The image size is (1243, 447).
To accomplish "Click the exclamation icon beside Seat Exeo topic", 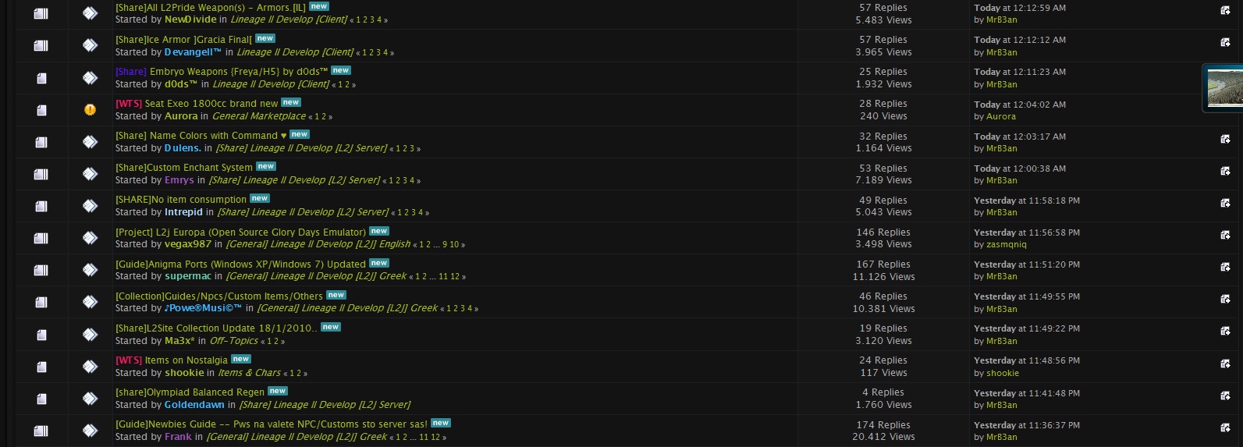I will pos(91,110).
